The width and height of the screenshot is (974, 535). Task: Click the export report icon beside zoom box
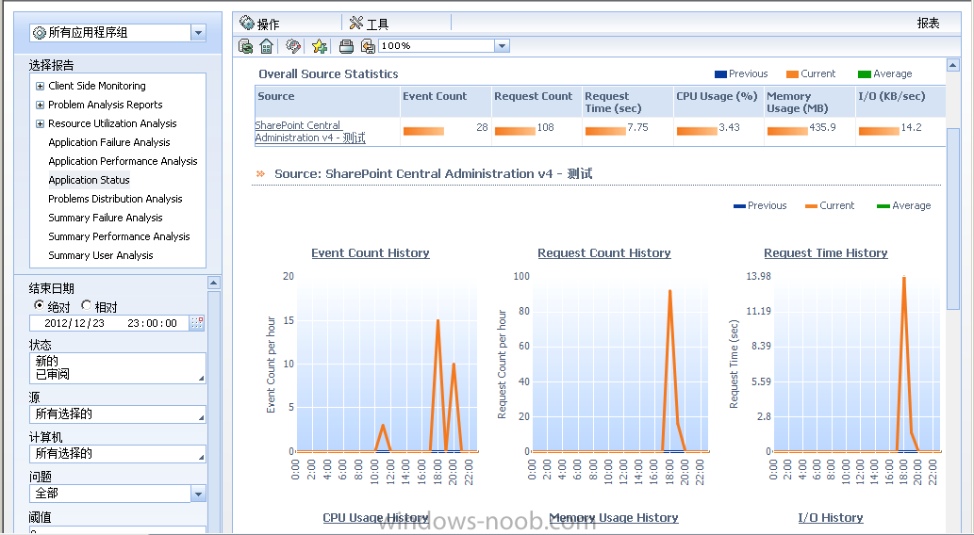368,46
